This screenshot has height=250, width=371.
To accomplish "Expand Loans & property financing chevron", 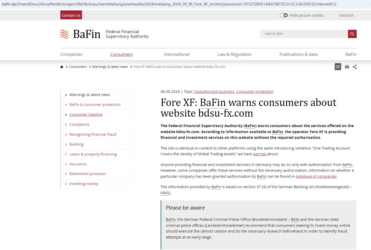I will point(66,154).
